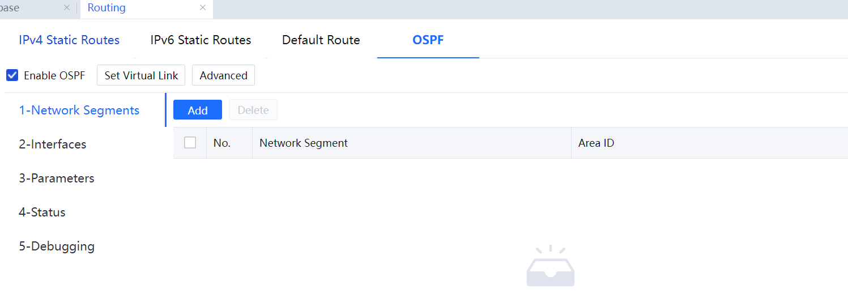
Task: Open the 2-Interfaces section
Action: (x=53, y=144)
